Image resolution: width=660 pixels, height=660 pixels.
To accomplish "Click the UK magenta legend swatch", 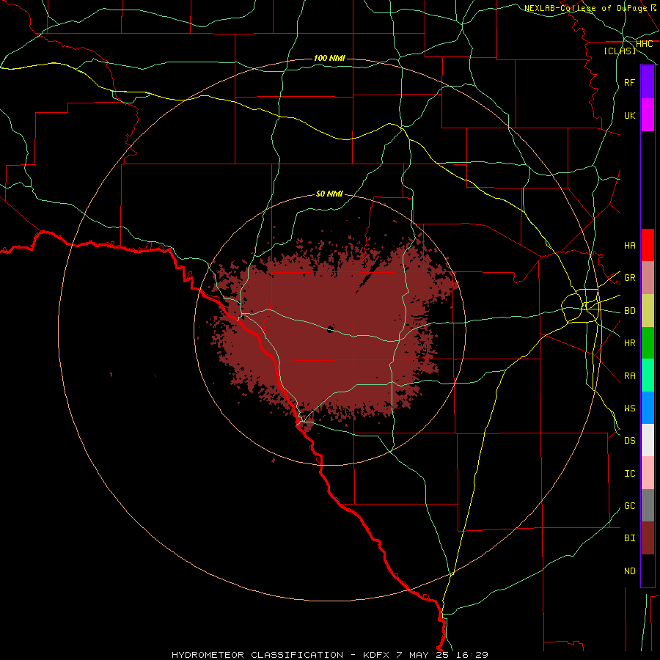I will pos(648,115).
